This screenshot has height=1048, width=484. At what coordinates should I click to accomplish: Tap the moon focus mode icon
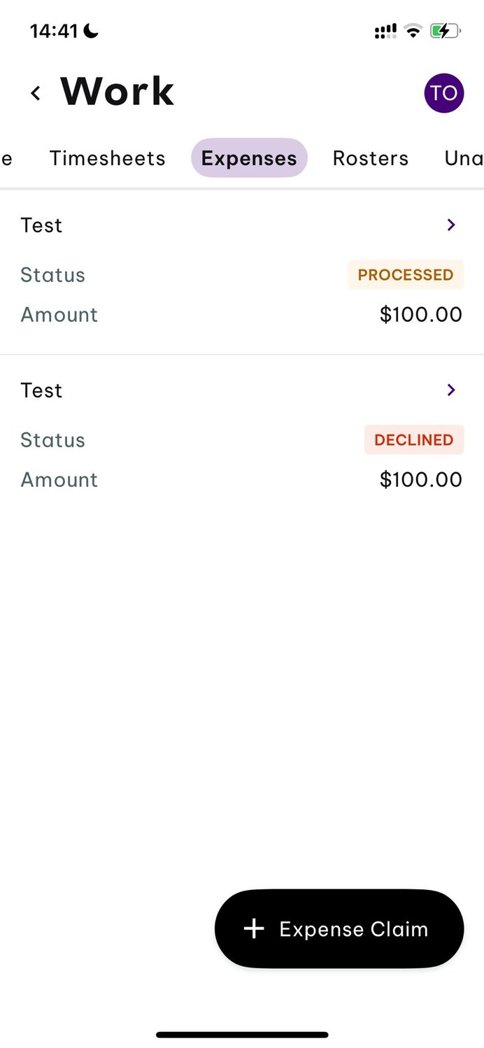click(91, 31)
